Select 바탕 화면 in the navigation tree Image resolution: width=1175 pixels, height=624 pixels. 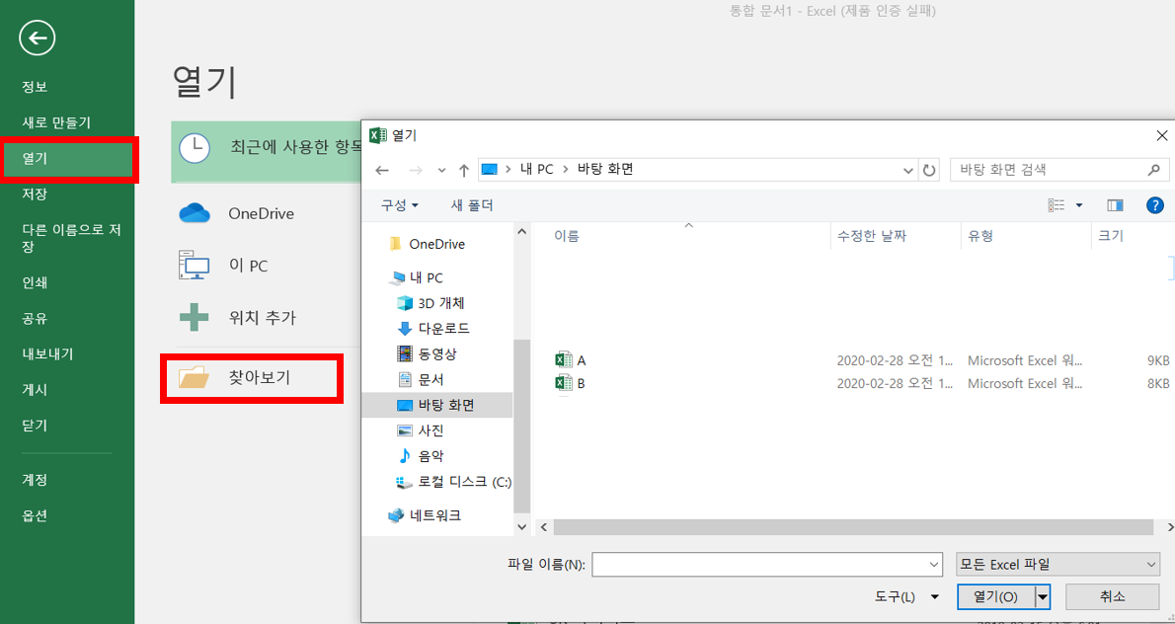point(437,405)
